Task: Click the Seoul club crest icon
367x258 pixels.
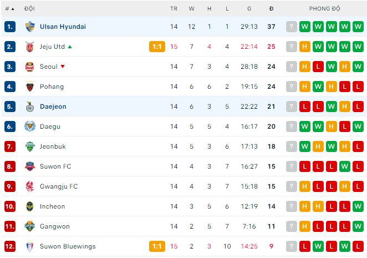Action: point(30,67)
